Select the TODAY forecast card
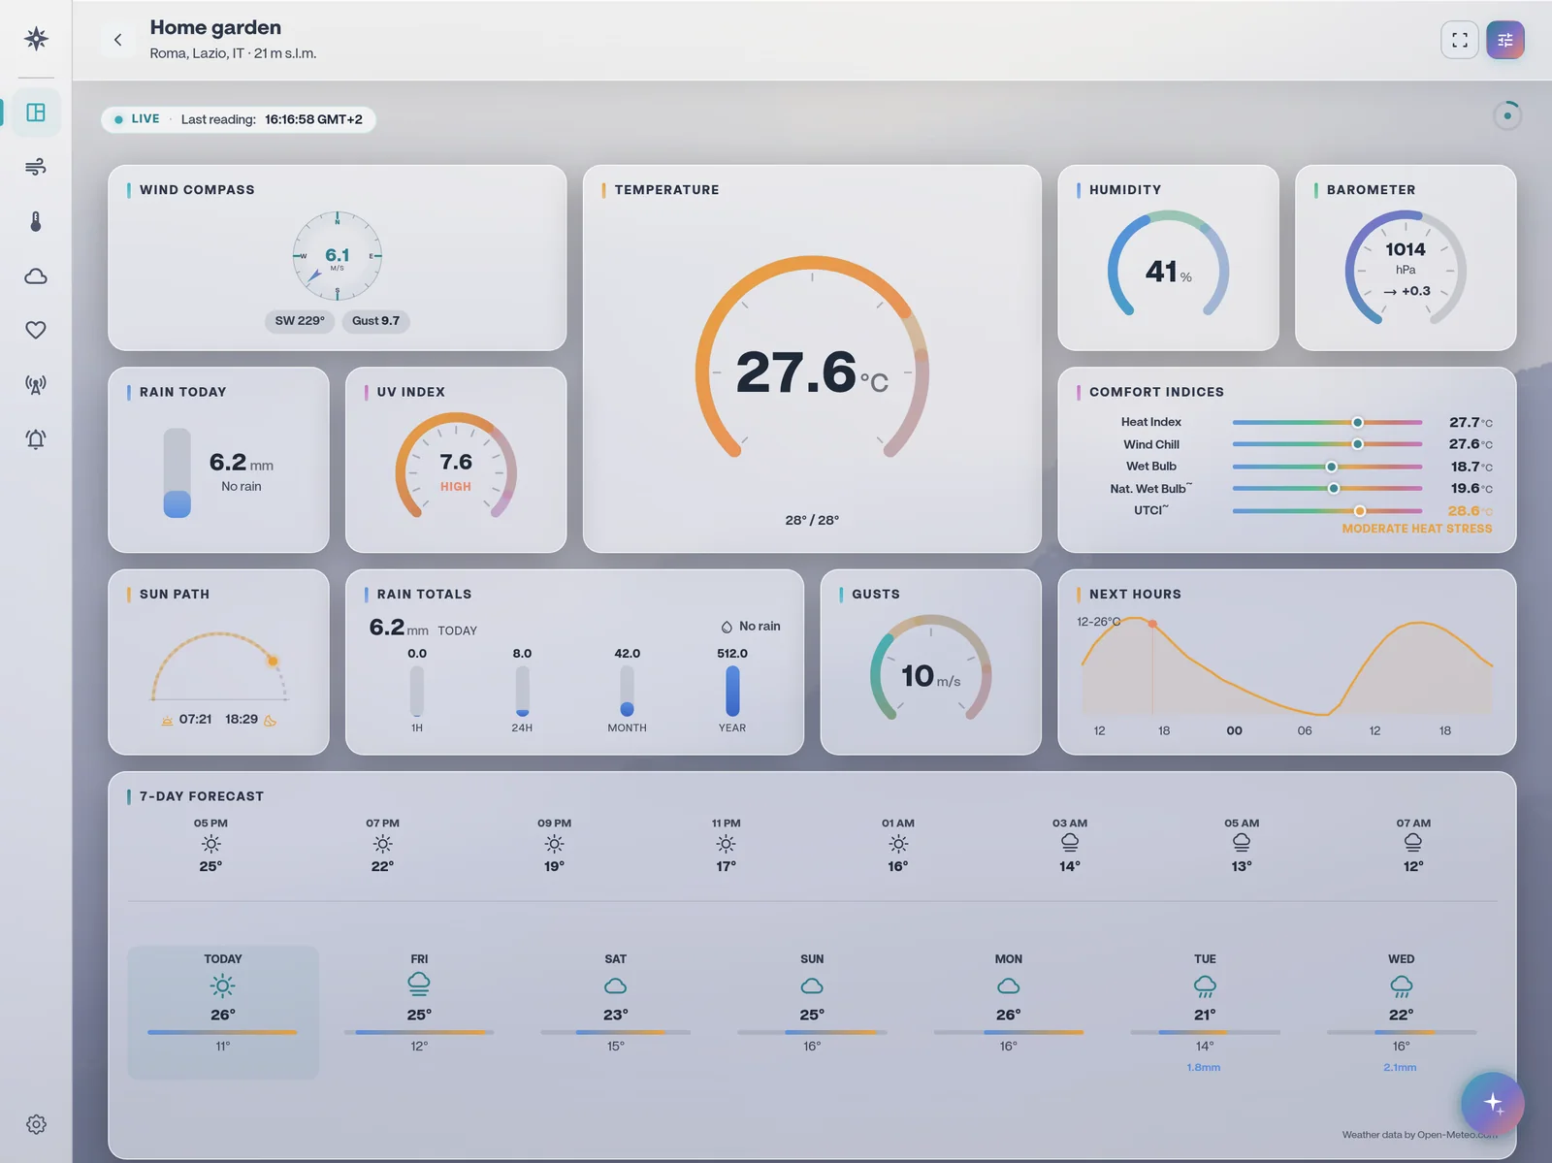The height and width of the screenshot is (1163, 1552). pyautogui.click(x=223, y=1012)
